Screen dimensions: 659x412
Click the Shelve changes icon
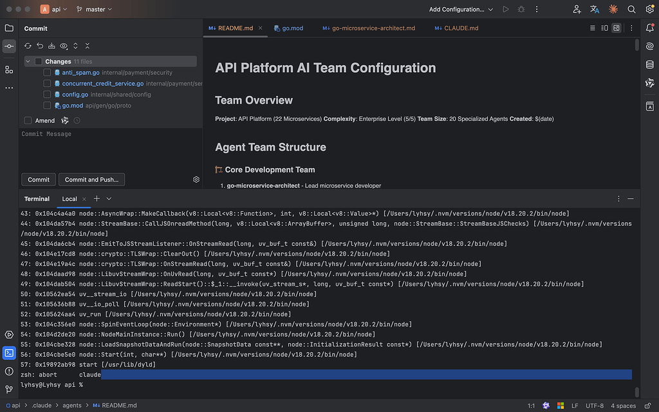[x=51, y=46]
